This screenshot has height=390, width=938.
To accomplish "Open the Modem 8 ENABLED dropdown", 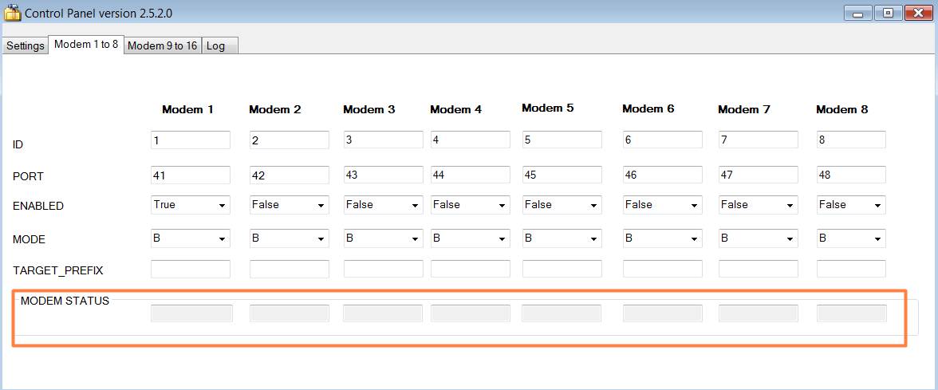I will pyautogui.click(x=851, y=205).
